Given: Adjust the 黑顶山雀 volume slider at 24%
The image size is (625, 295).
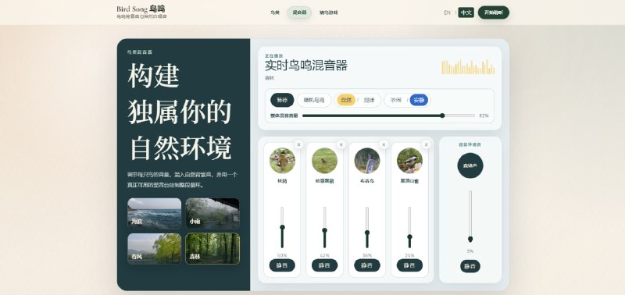Looking at the screenshot, I should 409,227.
